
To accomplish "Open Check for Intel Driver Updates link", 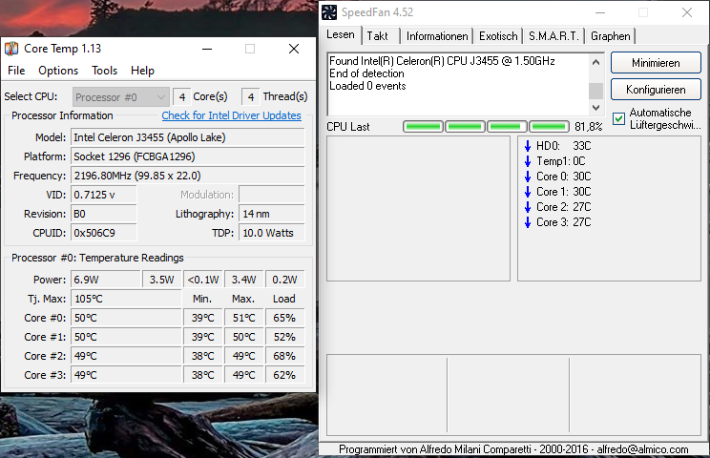I will tap(231, 115).
